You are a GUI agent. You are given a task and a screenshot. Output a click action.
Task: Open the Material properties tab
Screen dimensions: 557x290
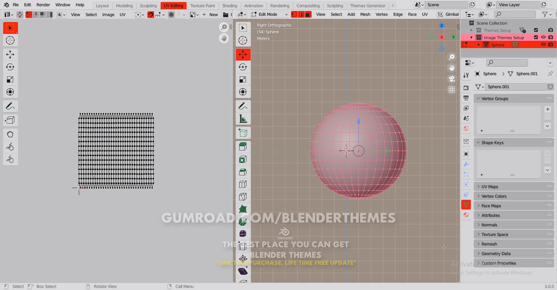pyautogui.click(x=466, y=215)
